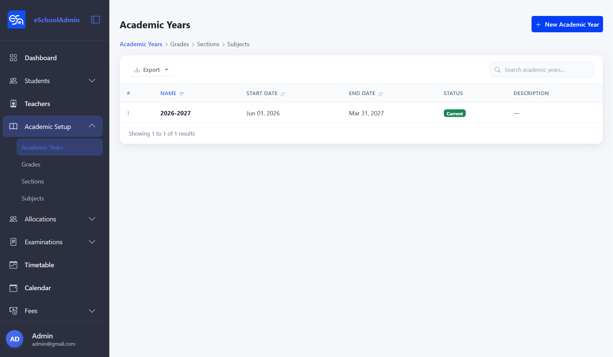Click the Jun 01, 2026 start date
This screenshot has height=357, width=613.
[x=263, y=113]
